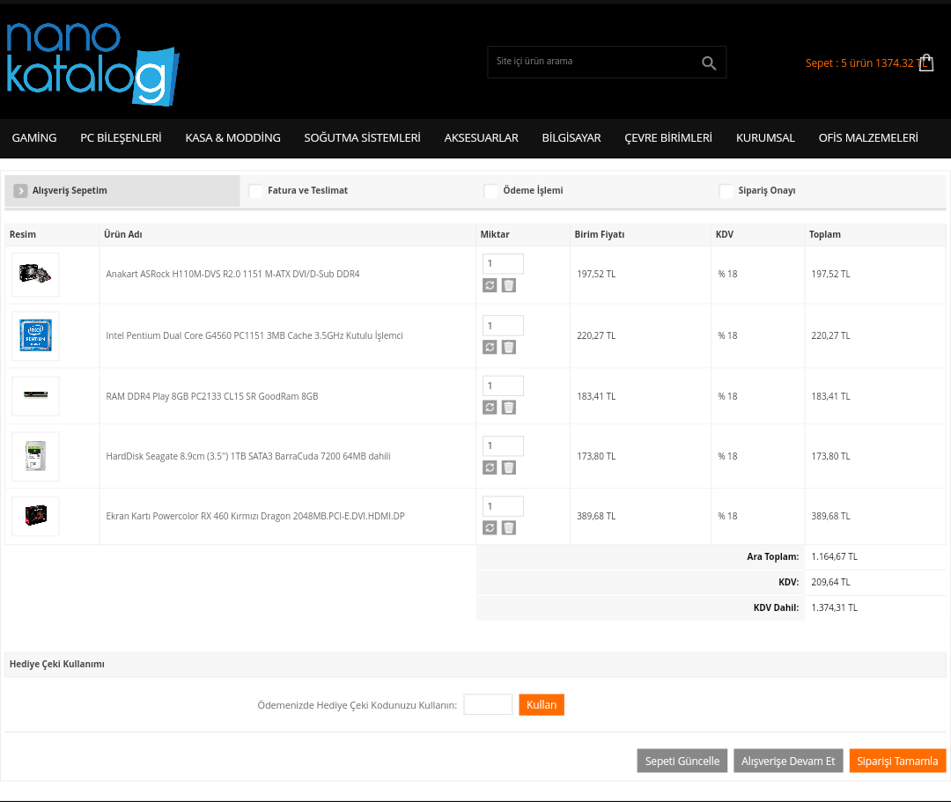Click quantity field for Seagate HardDisk
951x802 pixels.
504,445
